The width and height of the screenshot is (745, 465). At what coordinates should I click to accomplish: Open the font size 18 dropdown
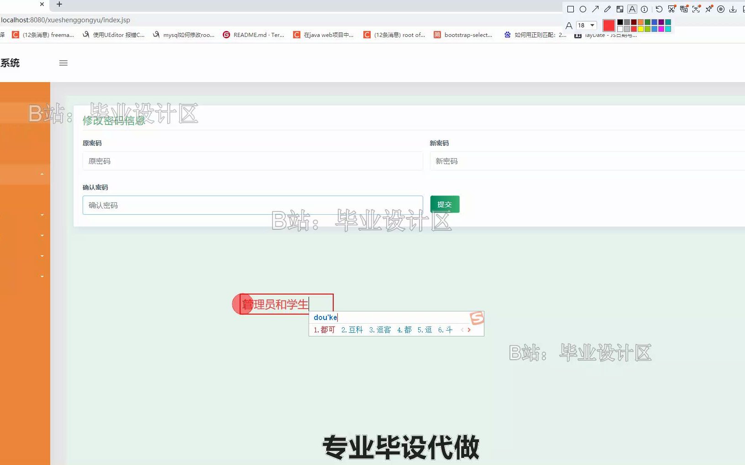click(587, 26)
